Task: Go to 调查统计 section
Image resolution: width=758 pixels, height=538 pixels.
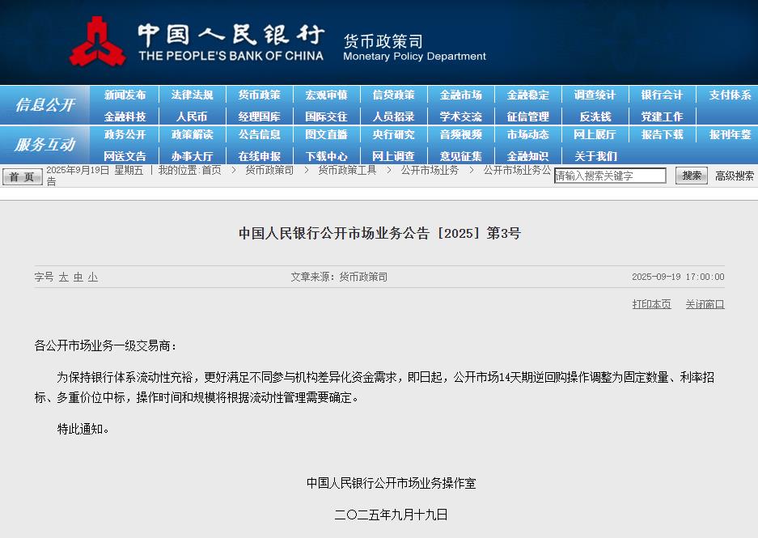Action: [x=595, y=95]
